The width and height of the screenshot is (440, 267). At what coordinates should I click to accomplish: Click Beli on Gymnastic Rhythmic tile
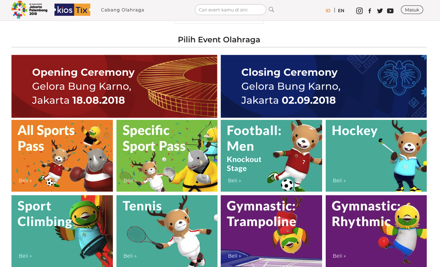tap(339, 256)
